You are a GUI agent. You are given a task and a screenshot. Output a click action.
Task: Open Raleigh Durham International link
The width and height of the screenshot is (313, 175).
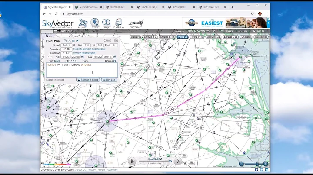click(x=89, y=49)
